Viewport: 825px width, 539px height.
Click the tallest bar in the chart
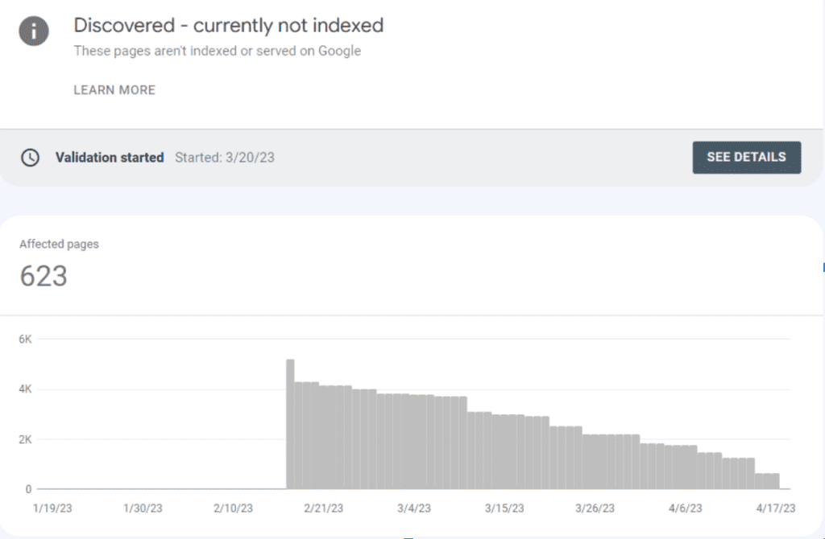click(290, 424)
